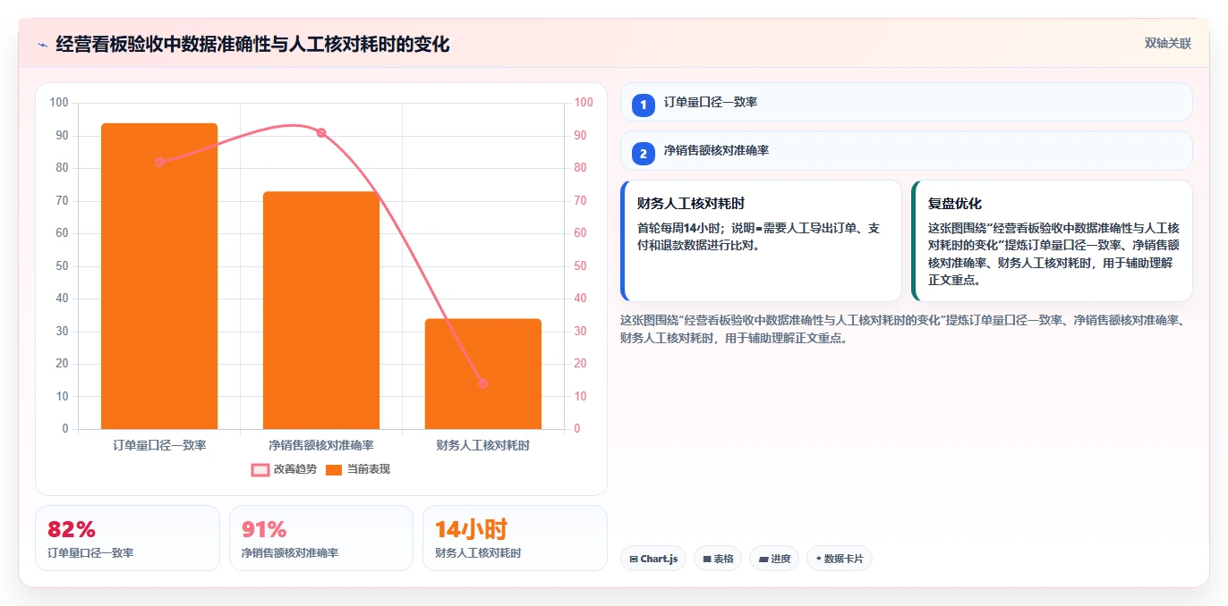Screen dimensions: 1228x606
Task: Click the trend line point above 订单量口径一致率
Action: click(159, 162)
